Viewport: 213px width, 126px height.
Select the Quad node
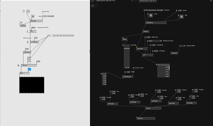[x=24, y=73]
